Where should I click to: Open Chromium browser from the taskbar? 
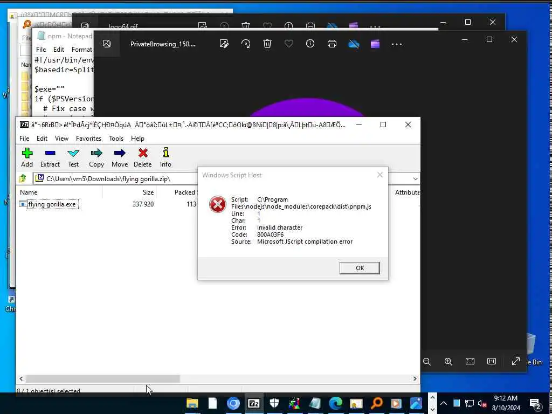pos(233,403)
